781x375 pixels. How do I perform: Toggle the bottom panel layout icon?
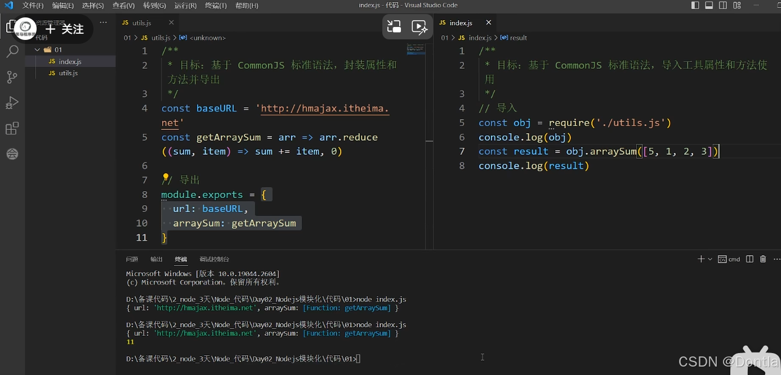709,5
